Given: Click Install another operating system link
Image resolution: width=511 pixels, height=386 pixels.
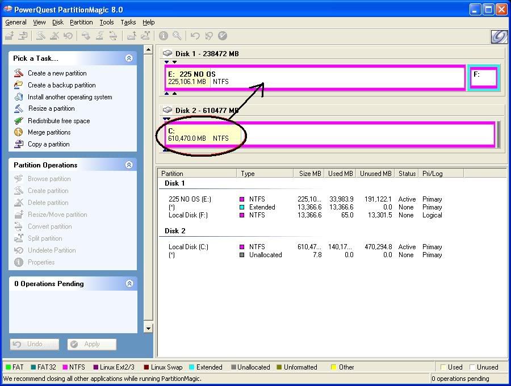Looking at the screenshot, I should [70, 96].
